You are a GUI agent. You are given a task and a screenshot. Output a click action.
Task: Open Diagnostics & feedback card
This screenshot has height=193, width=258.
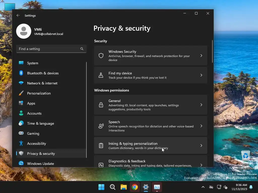151,161
